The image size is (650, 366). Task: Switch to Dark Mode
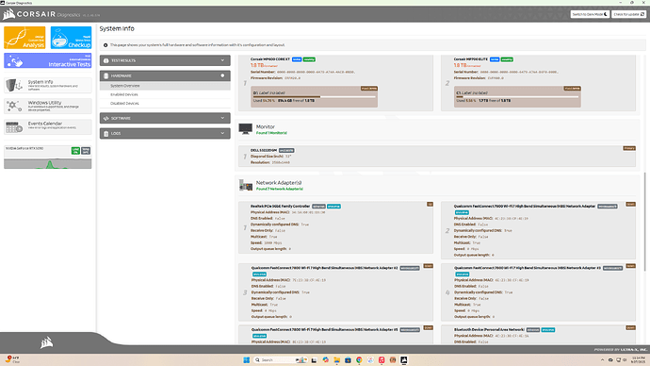pyautogui.click(x=590, y=14)
